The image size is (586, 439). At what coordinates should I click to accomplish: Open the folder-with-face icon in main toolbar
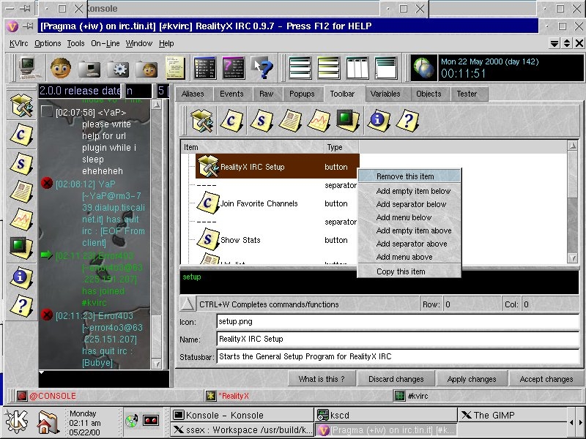(146, 69)
